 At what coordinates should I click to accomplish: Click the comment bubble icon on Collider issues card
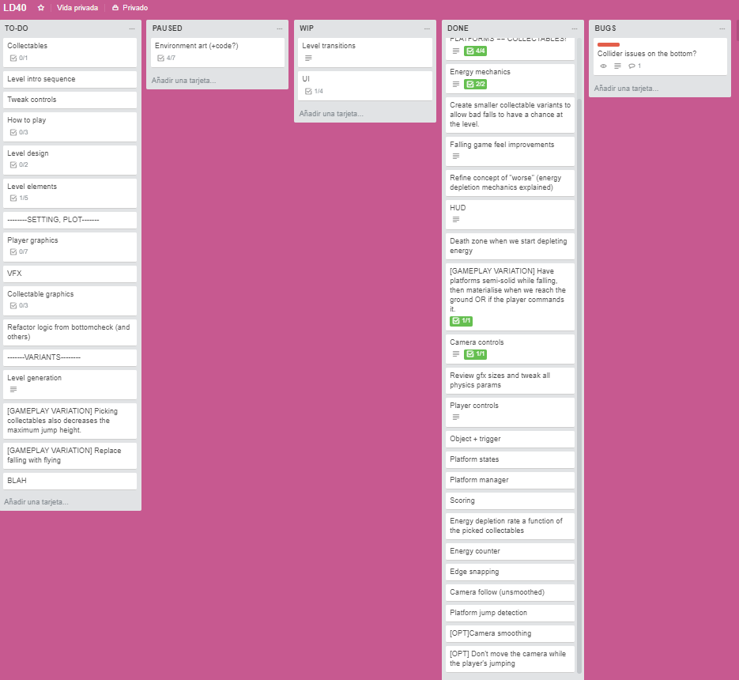tap(632, 66)
